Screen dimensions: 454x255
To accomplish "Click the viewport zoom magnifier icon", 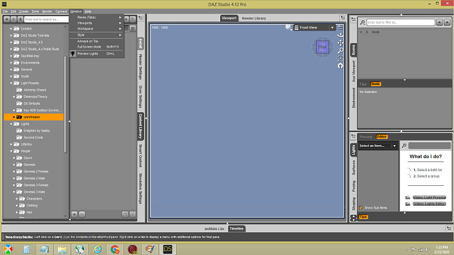I will point(340,50).
